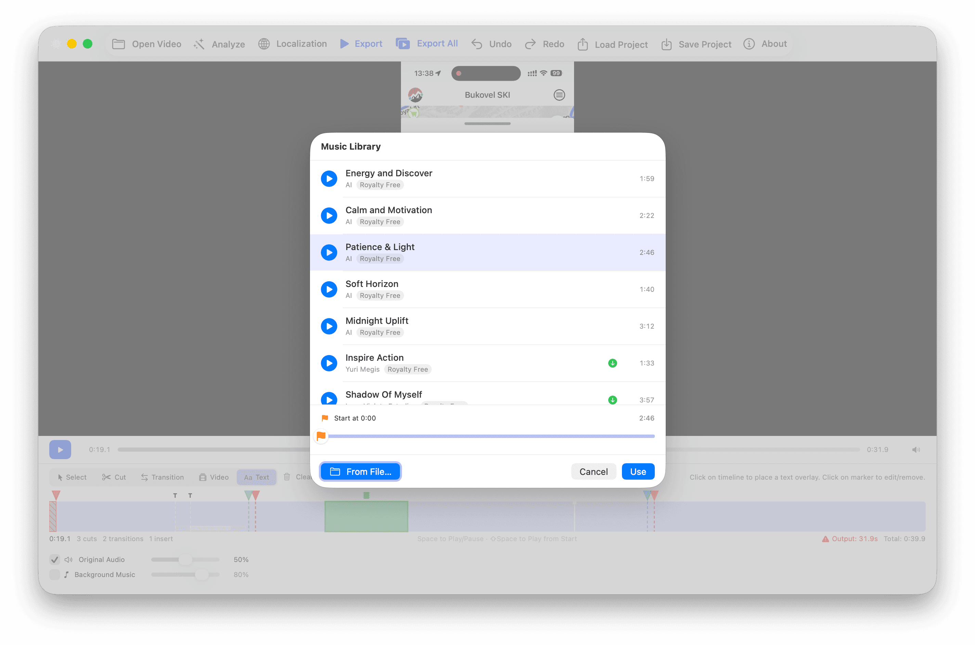The image size is (975, 645).
Task: Click Save Project in toolbar
Action: pos(696,44)
